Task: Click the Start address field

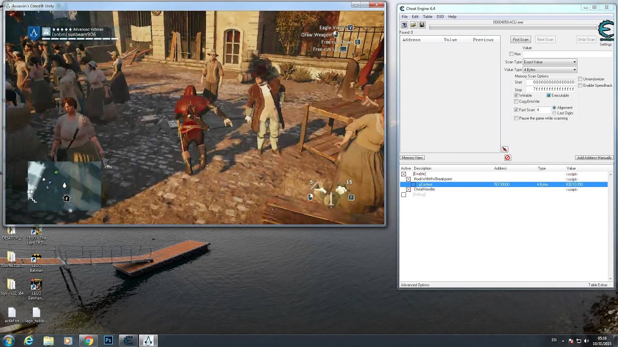Action: coord(550,82)
